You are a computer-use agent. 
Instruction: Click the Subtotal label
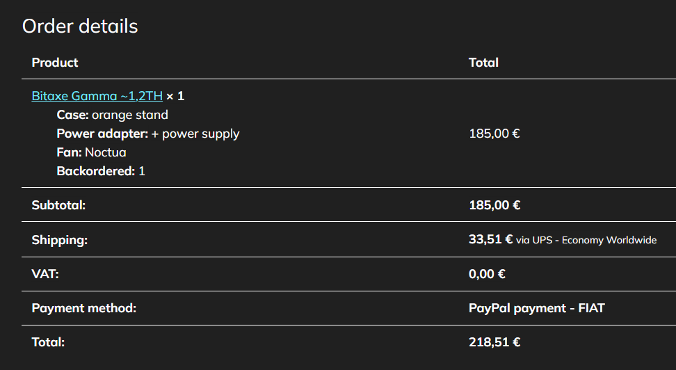tap(58, 205)
